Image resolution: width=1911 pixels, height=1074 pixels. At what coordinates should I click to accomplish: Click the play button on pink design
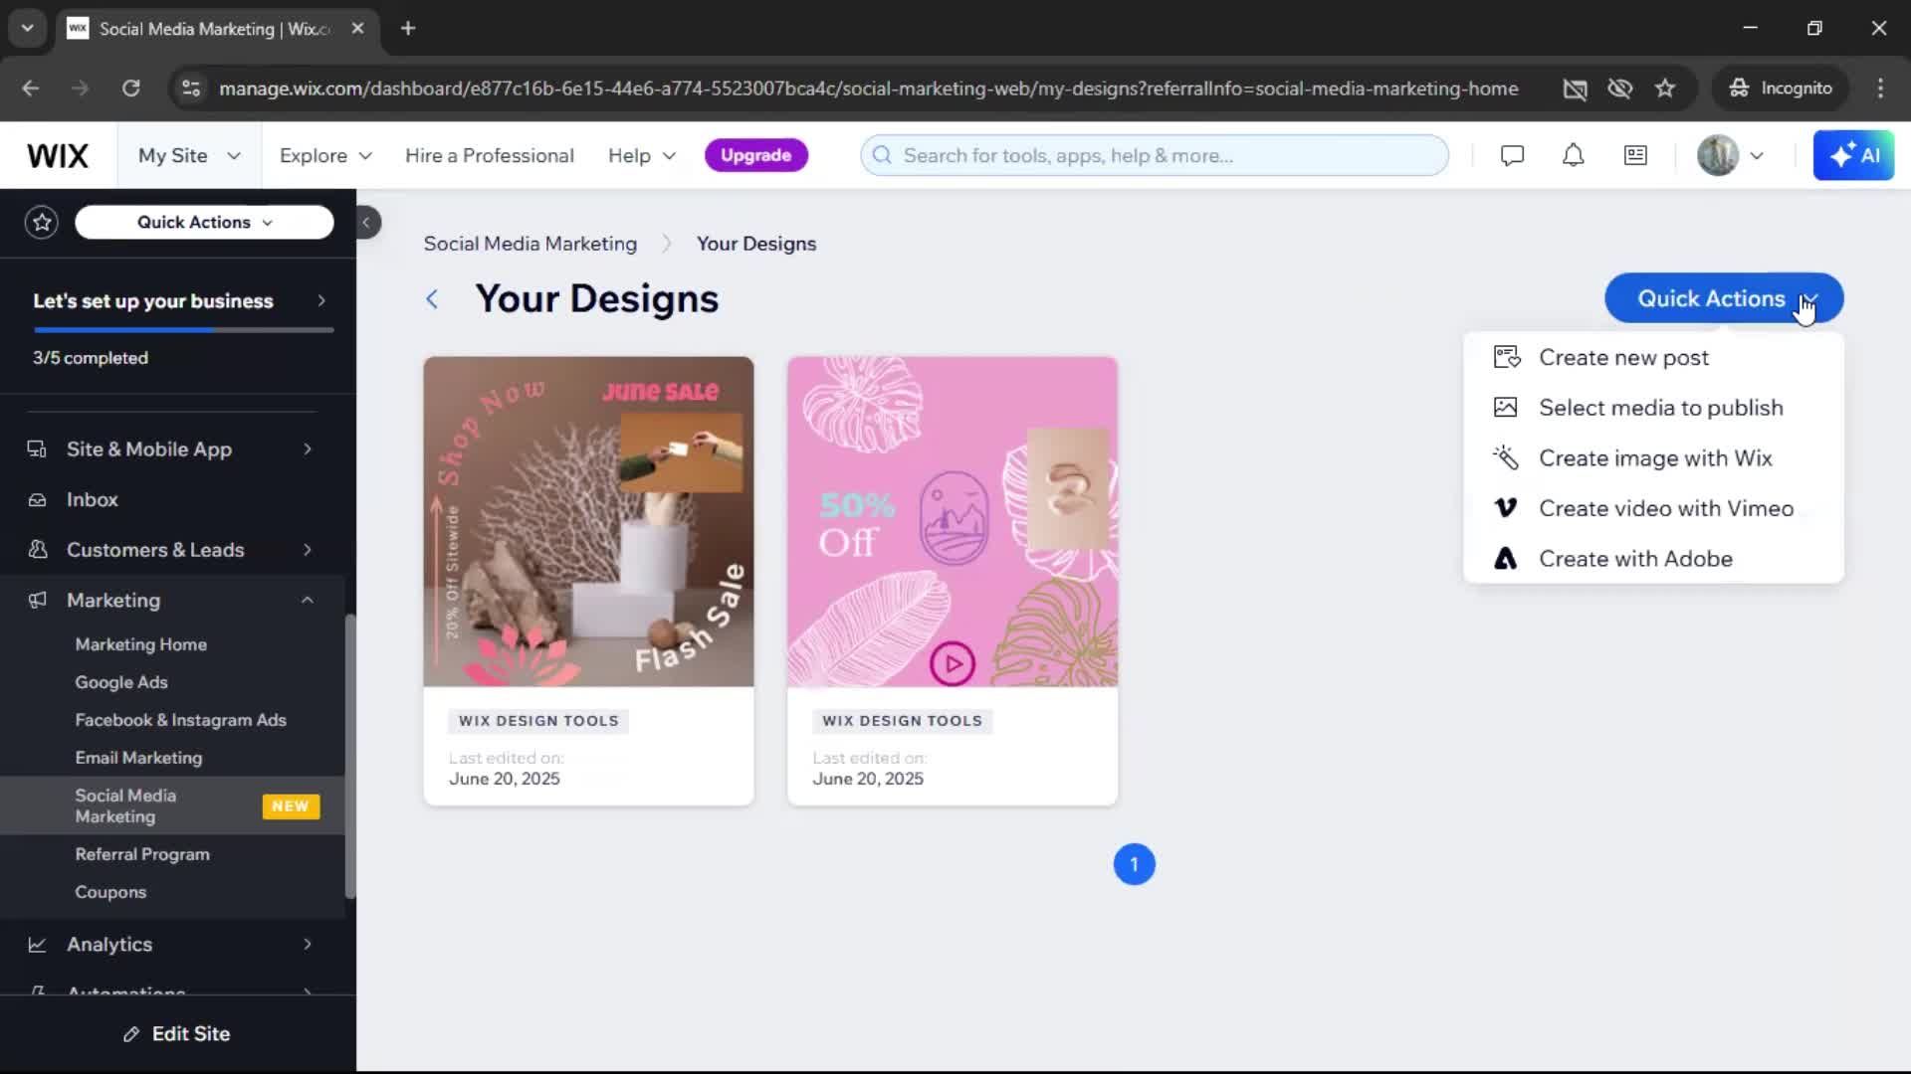[x=953, y=663]
